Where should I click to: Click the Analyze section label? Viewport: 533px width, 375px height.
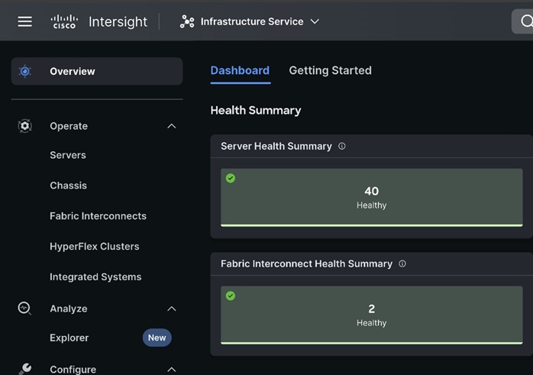(69, 309)
